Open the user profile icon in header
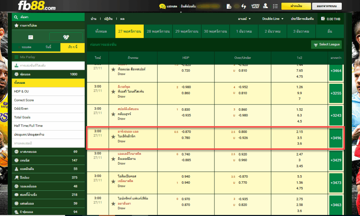This screenshot has width=360, height=216. [265, 6]
